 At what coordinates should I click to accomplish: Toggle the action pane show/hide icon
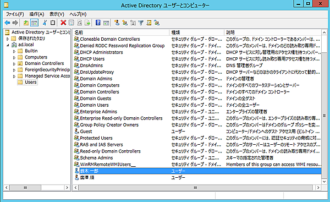coord(106,23)
